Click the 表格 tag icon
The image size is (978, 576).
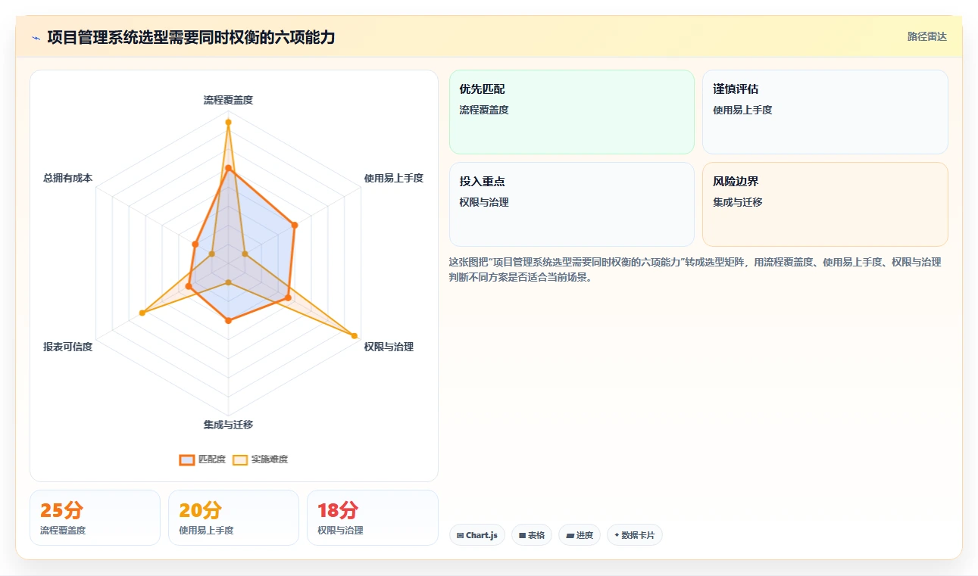[522, 535]
